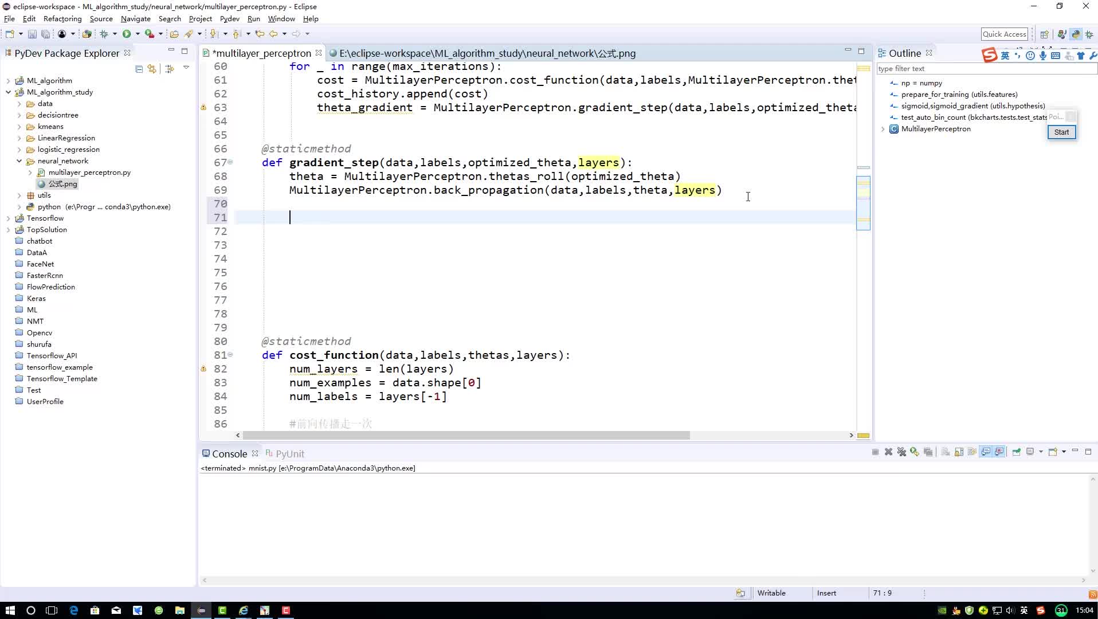Toggle Link with Editor in Package Explorer
This screenshot has height=619, width=1098.
pyautogui.click(x=152, y=69)
